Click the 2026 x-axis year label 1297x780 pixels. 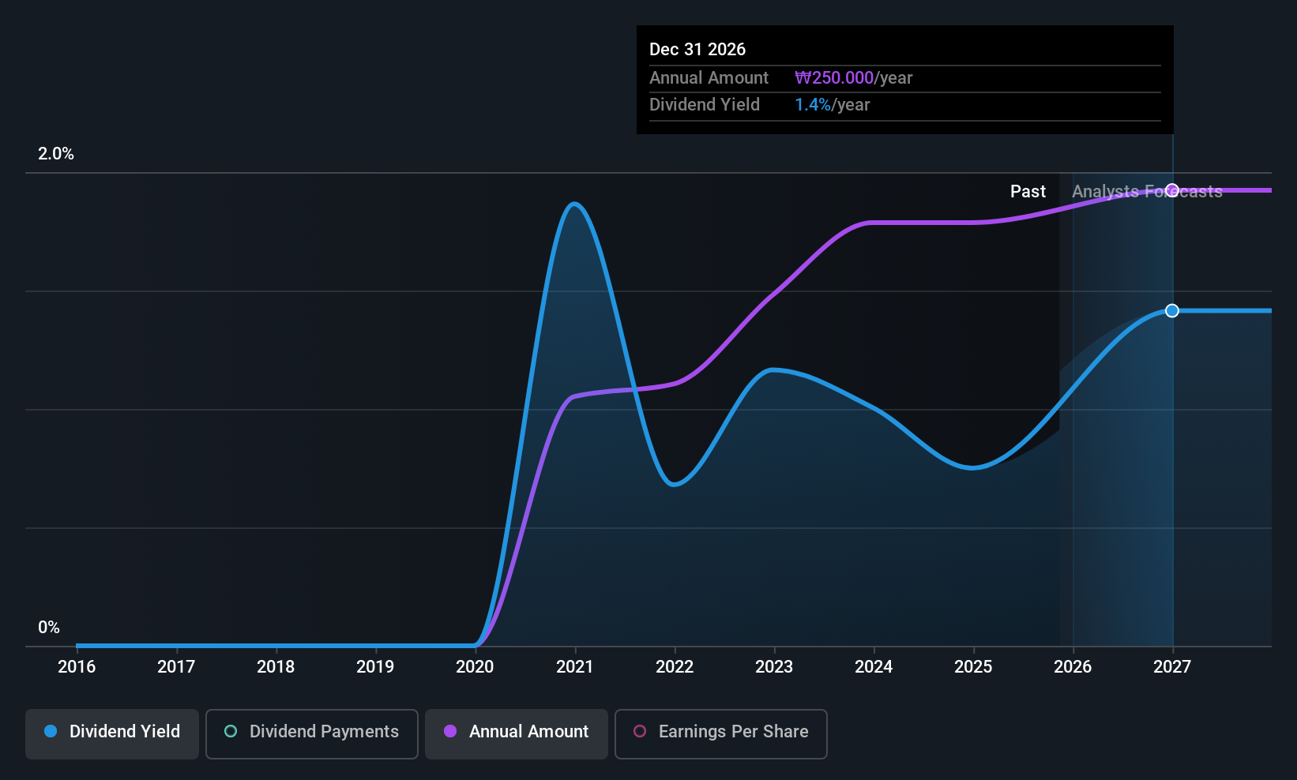[x=1073, y=667]
